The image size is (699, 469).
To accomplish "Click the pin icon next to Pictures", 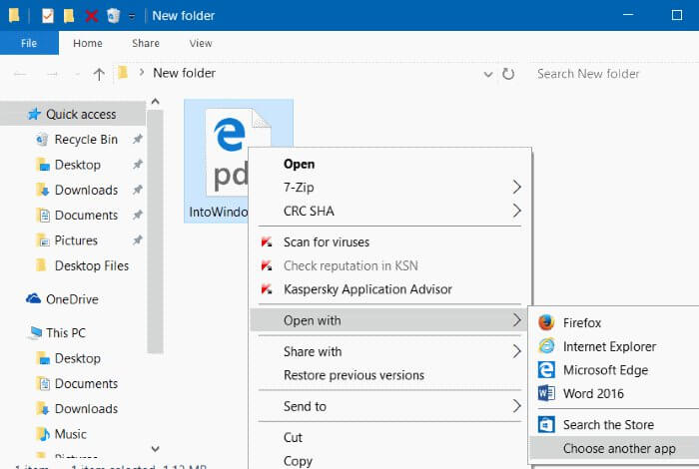I will pos(138,240).
